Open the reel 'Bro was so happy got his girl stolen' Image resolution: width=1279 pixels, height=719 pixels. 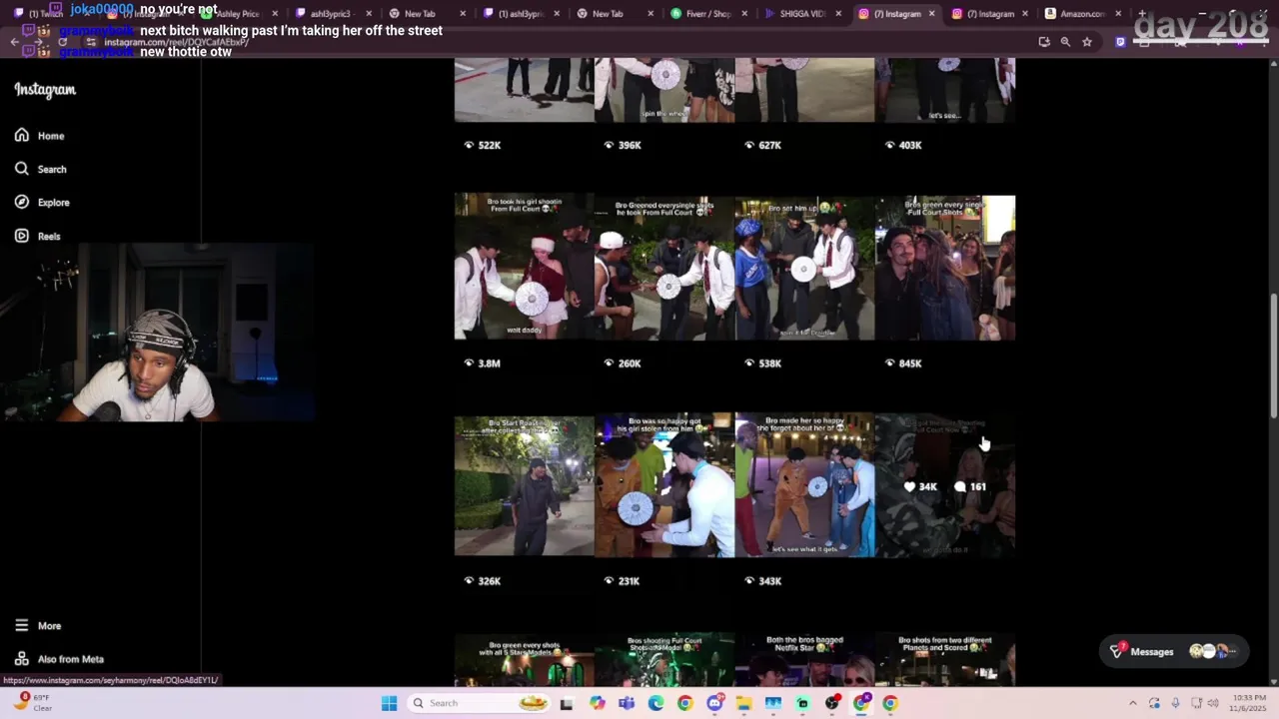click(x=664, y=485)
